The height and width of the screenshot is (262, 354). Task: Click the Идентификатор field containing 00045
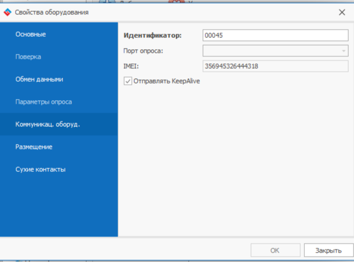click(276, 36)
